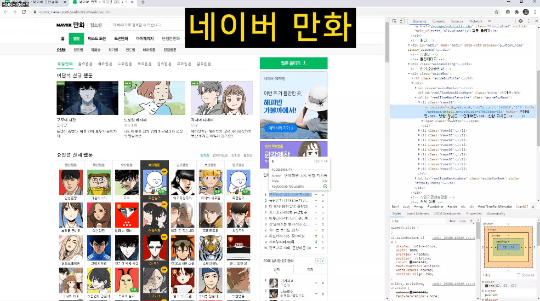Select the 월요웹툰 weekday tab

tap(85, 64)
